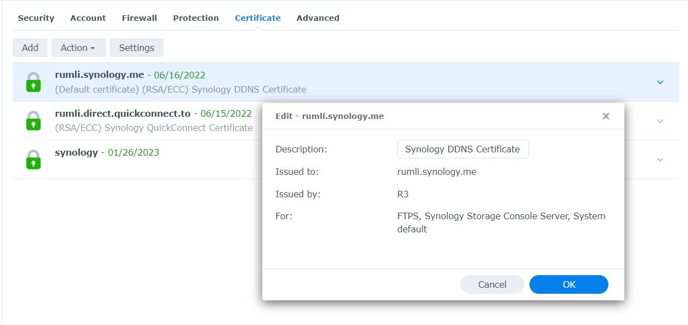688x325 pixels.
Task: Select the Protection tab
Action: (x=196, y=18)
